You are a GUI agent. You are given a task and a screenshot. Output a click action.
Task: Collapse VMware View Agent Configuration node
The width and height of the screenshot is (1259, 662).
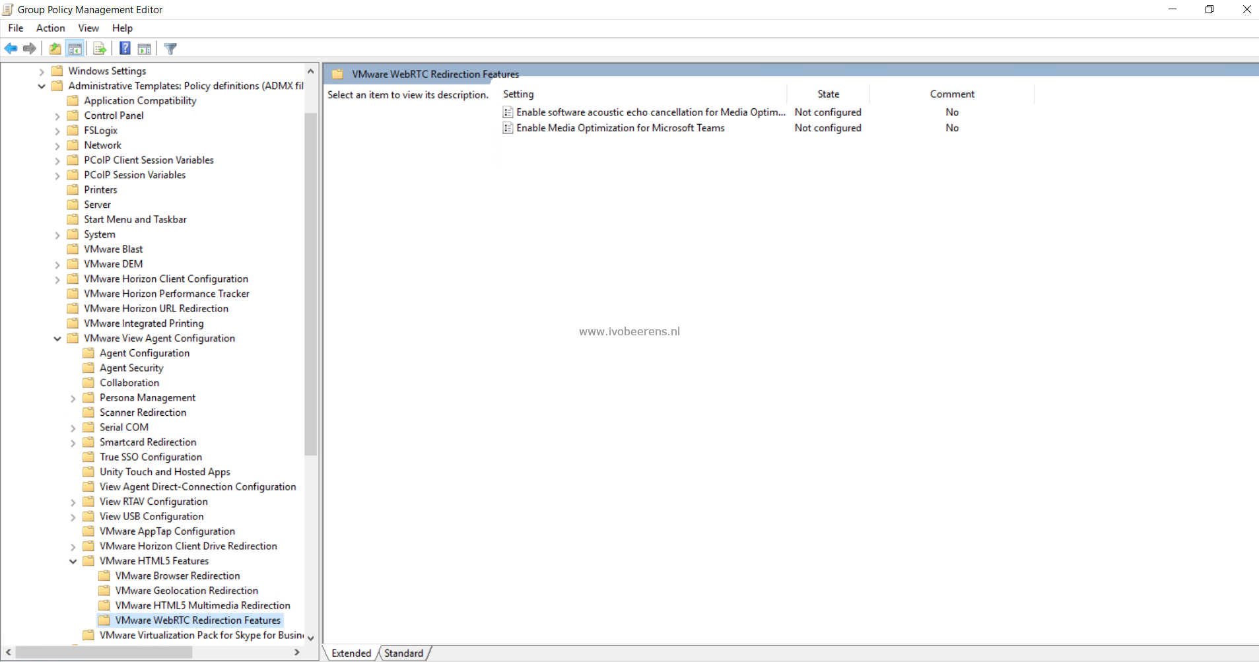(57, 339)
